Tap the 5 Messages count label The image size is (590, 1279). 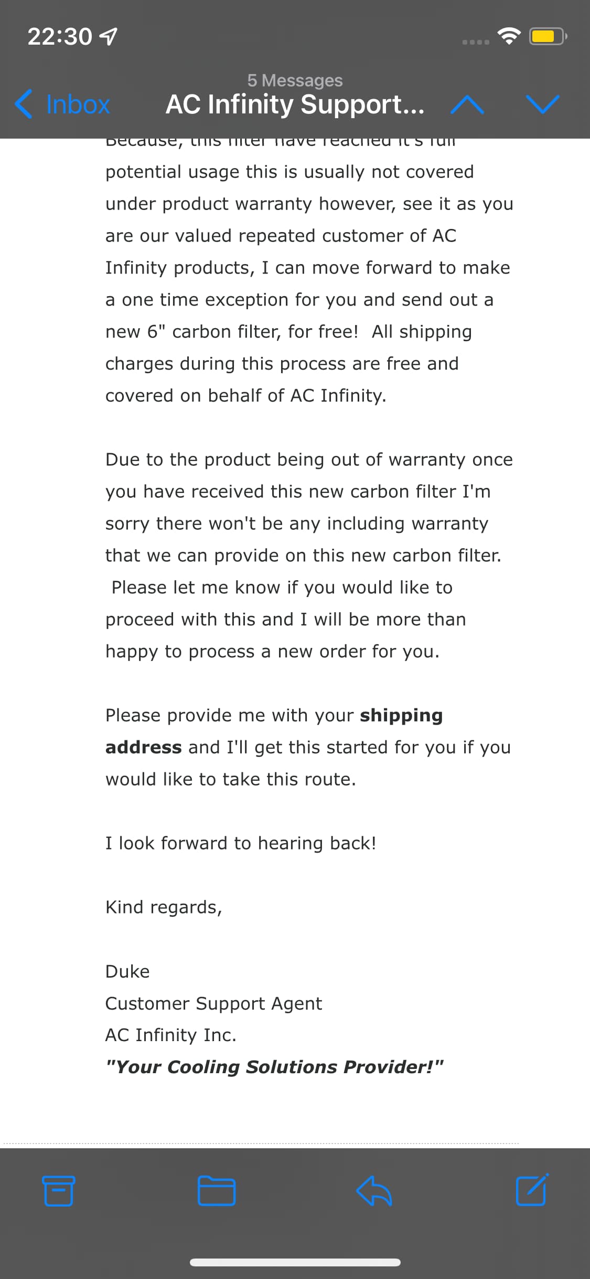tap(295, 80)
